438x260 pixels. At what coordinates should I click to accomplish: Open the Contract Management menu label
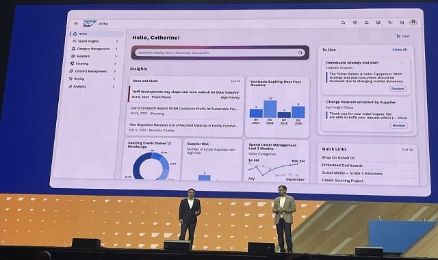(91, 71)
